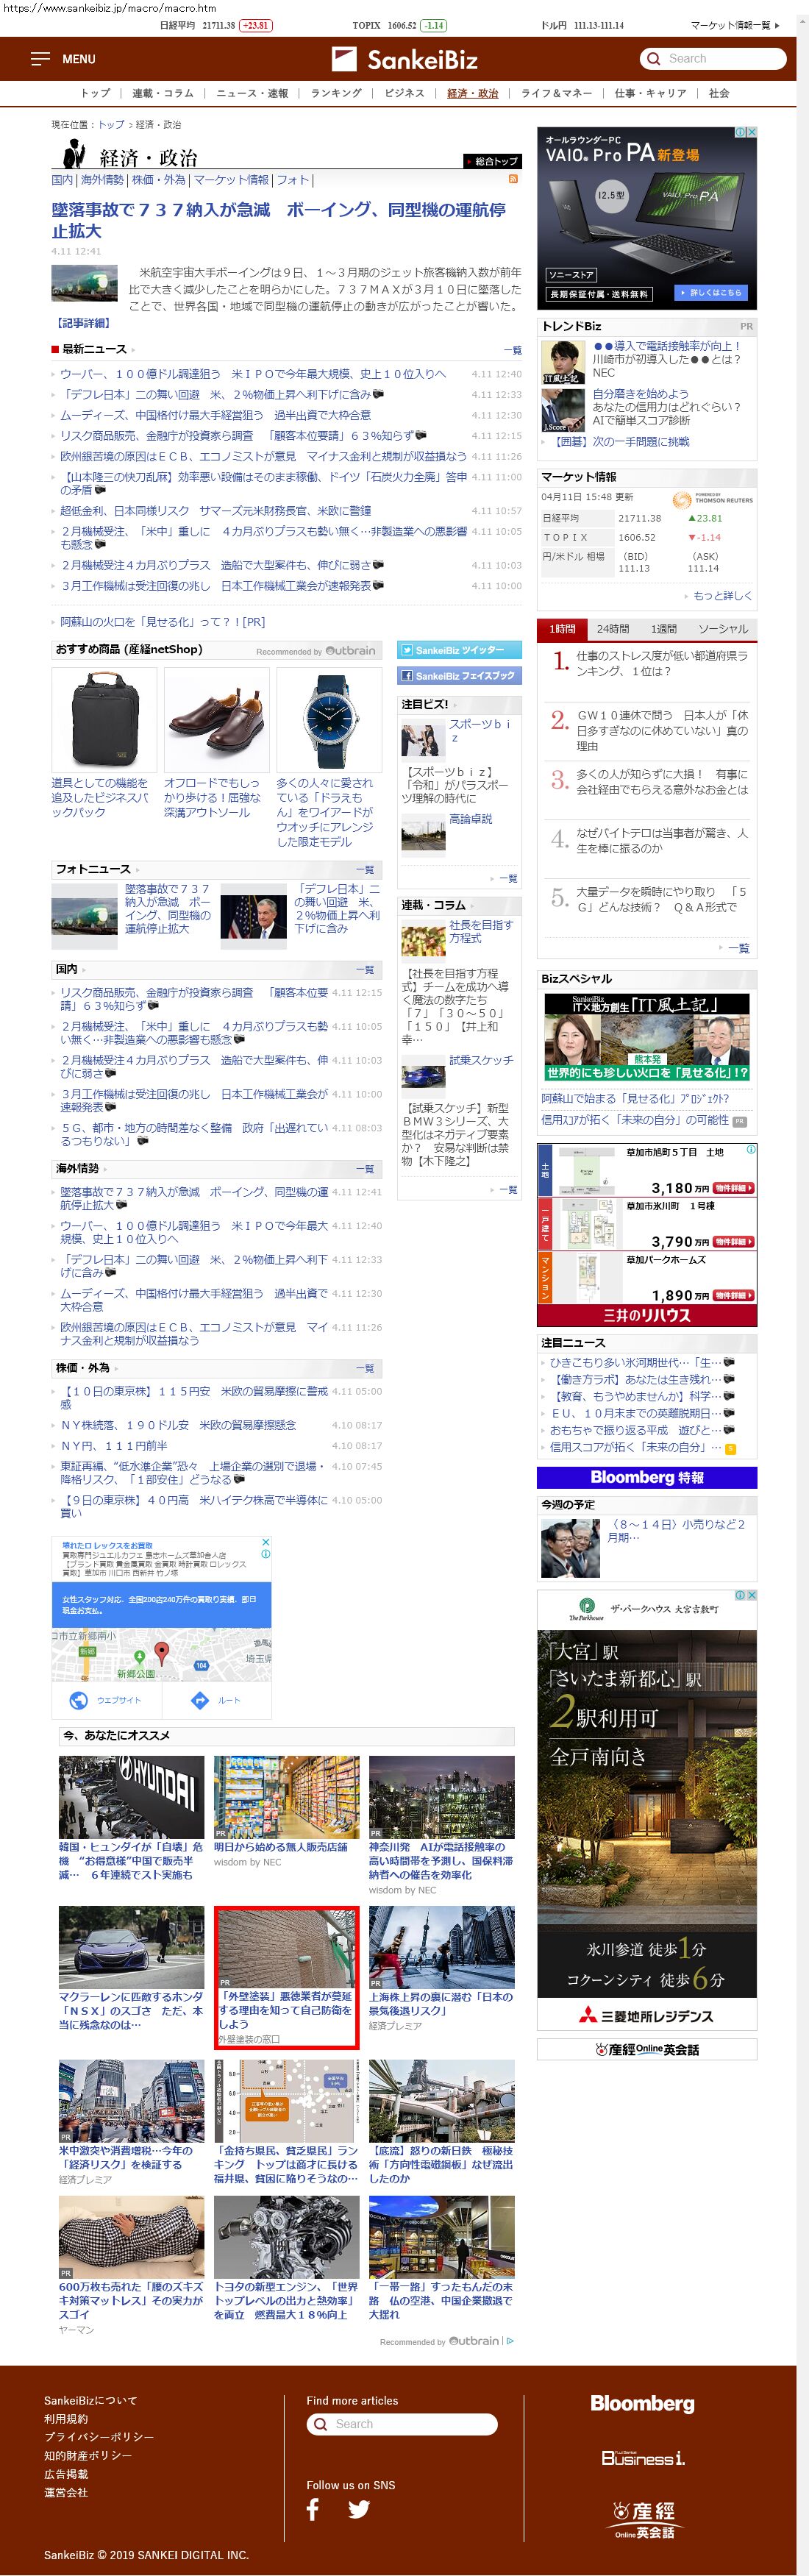
Task: Open the Doraemon blue watch thumbnail
Action: pyautogui.click(x=329, y=720)
